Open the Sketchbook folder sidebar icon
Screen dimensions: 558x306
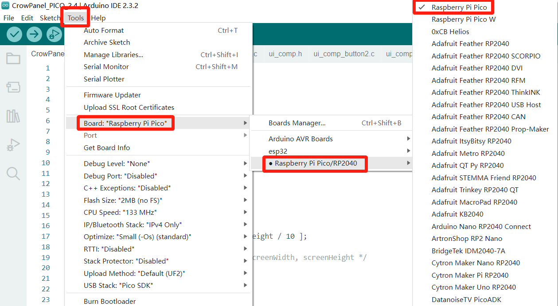tap(13, 58)
